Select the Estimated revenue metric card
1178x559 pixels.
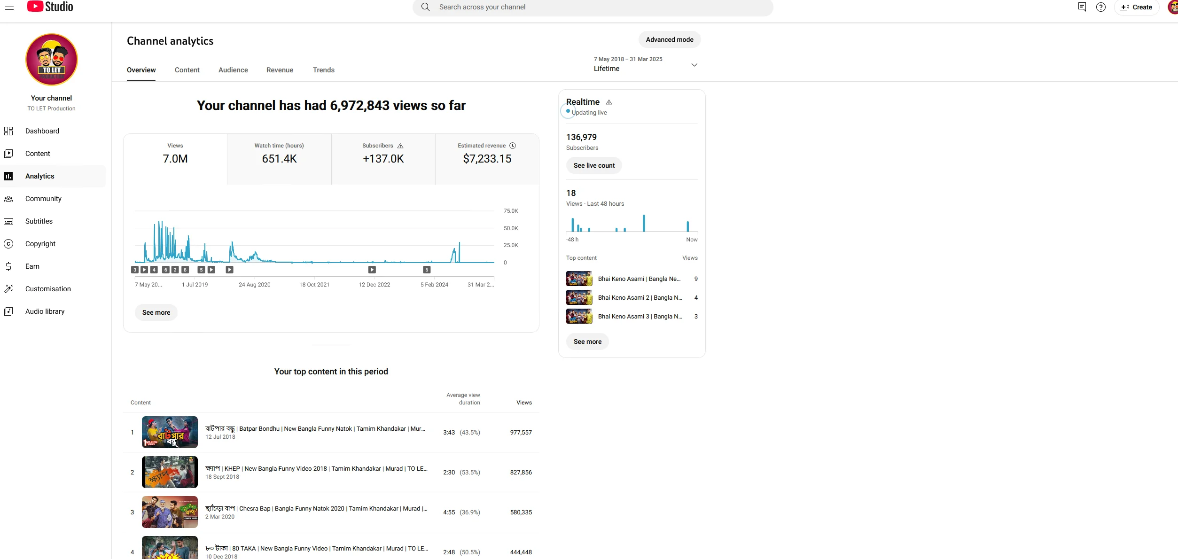click(x=487, y=159)
